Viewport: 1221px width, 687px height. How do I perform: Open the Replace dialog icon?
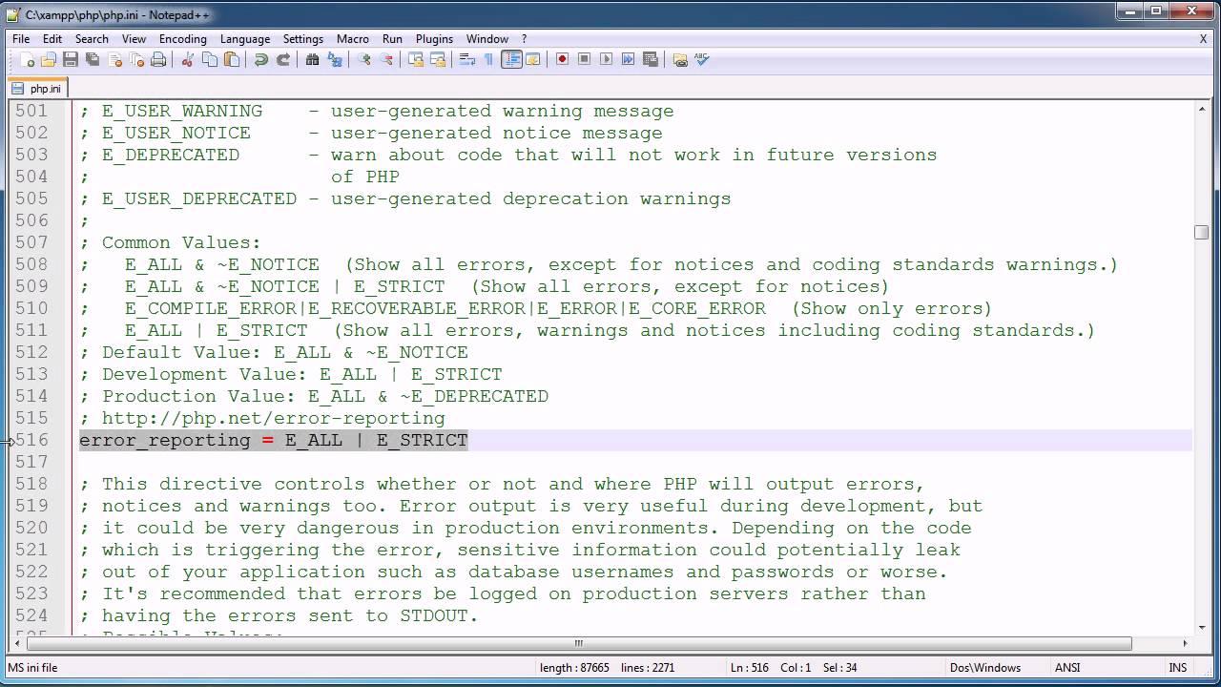pyautogui.click(x=335, y=59)
